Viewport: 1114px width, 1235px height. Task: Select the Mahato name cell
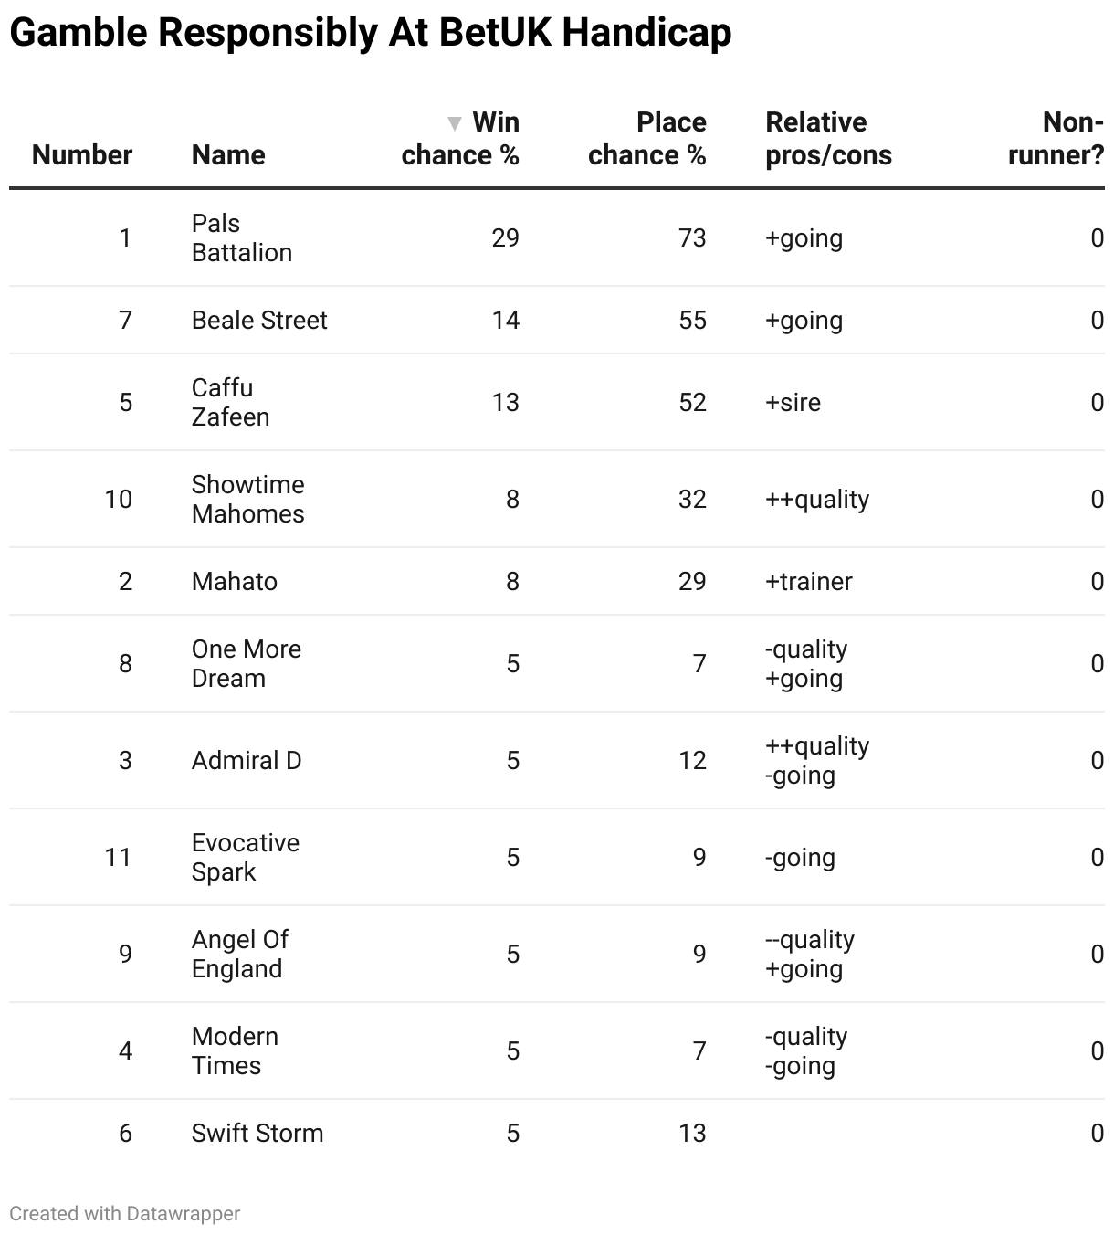tap(235, 581)
